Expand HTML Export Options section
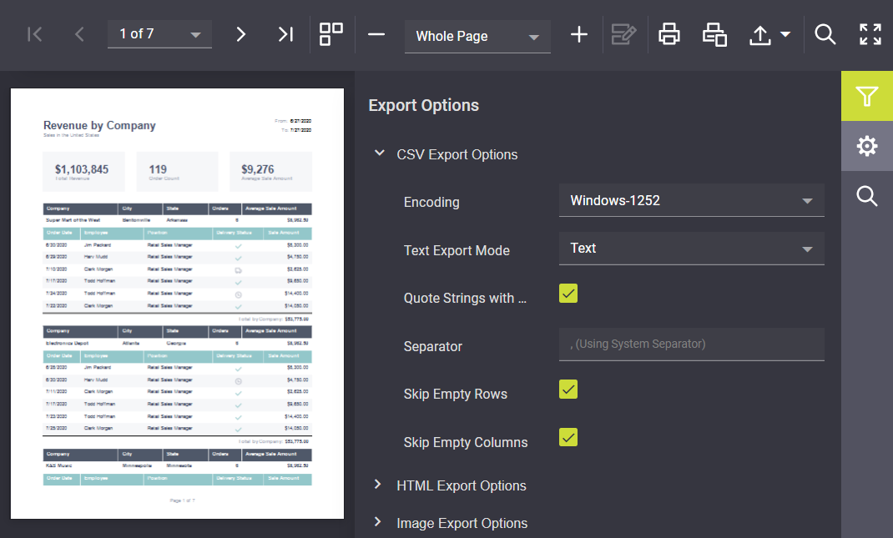 (377, 485)
